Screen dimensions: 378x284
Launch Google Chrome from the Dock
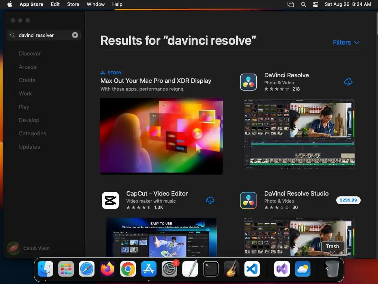[128, 269]
